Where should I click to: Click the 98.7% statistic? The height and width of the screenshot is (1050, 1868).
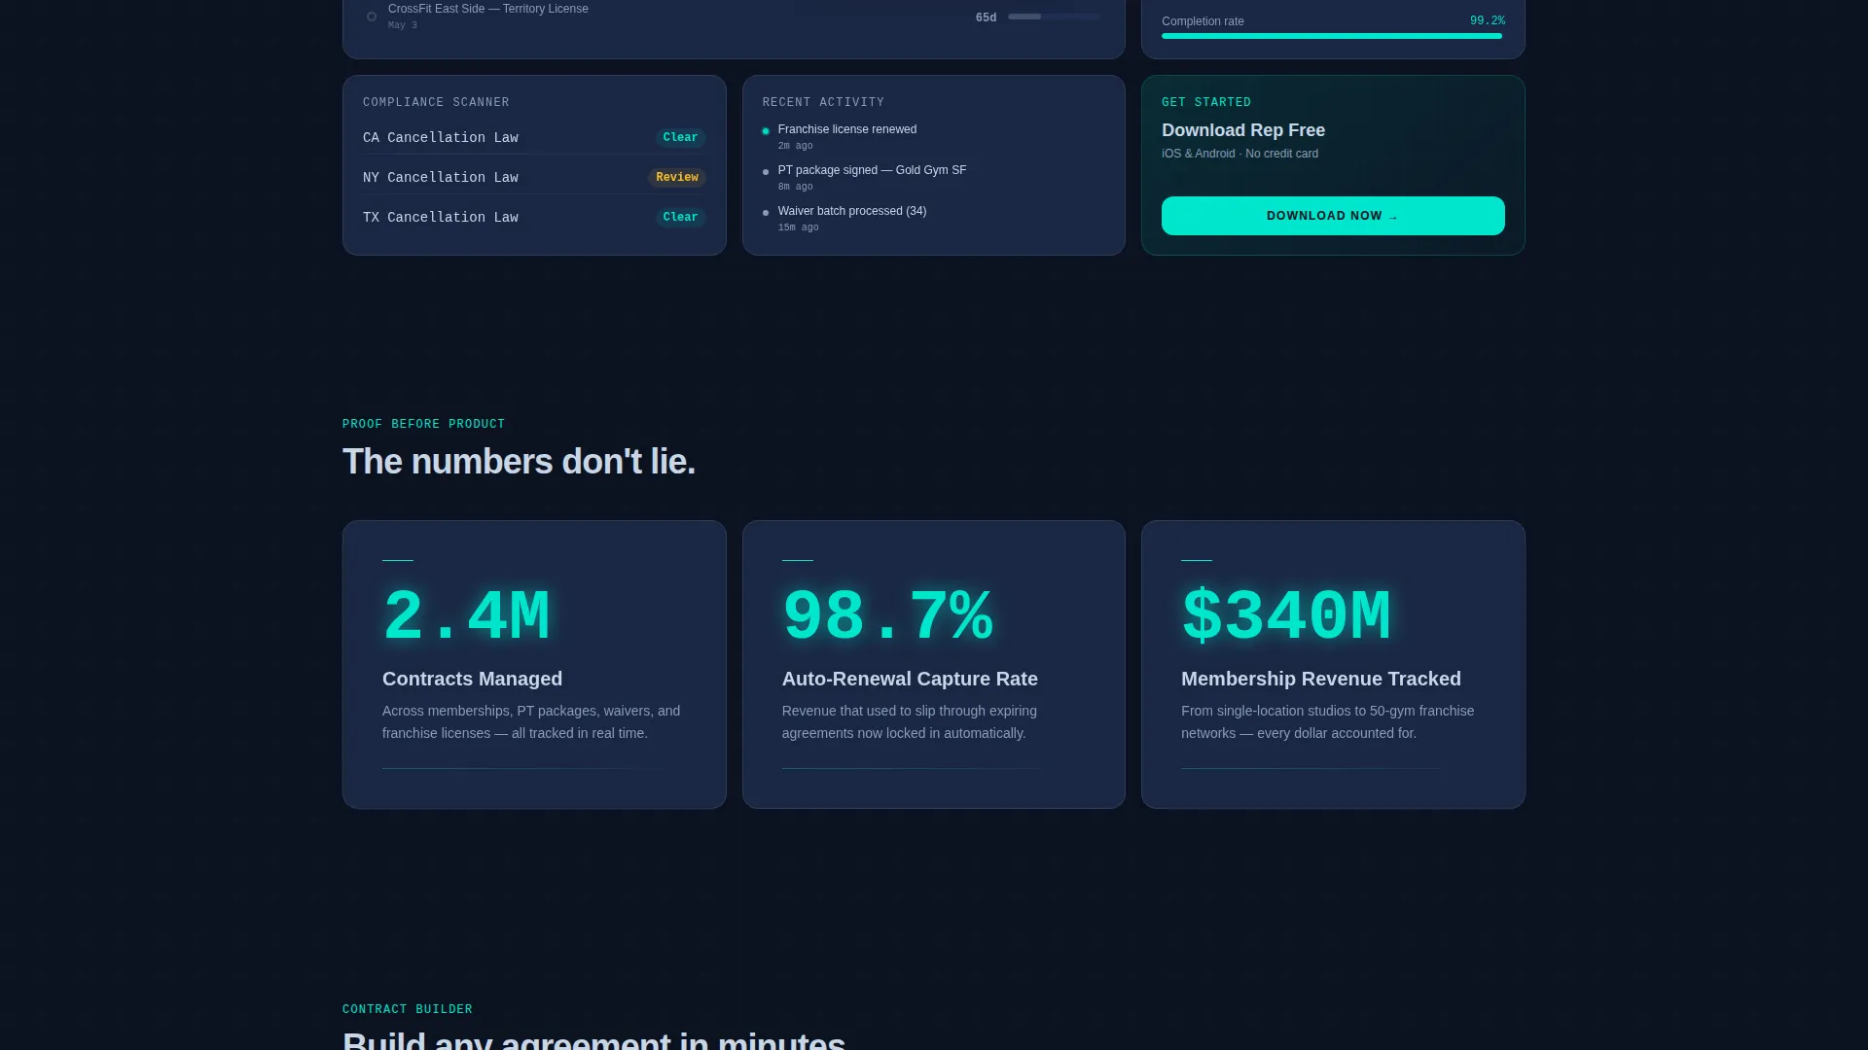tap(887, 616)
